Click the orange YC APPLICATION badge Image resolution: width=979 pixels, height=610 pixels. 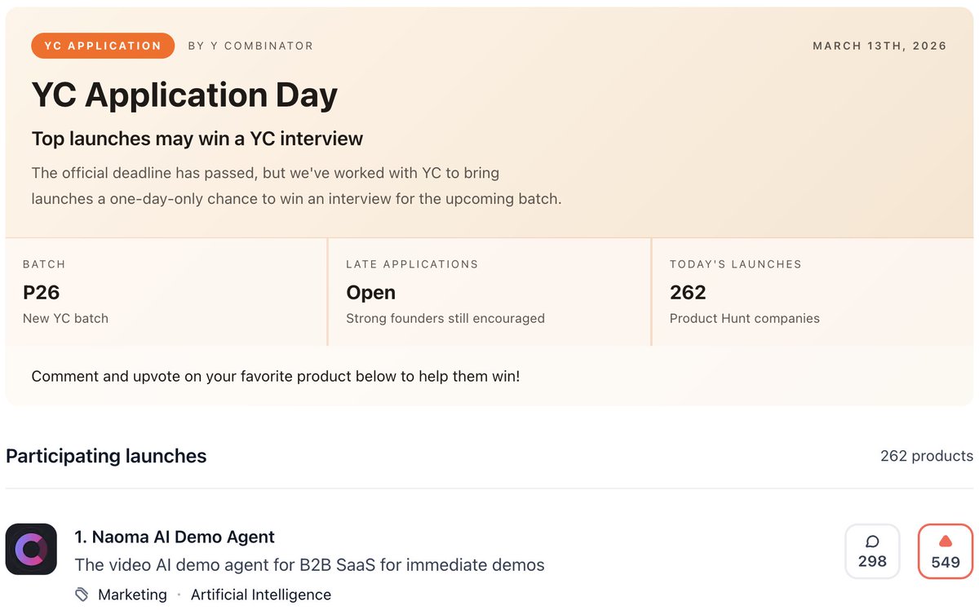[103, 46]
